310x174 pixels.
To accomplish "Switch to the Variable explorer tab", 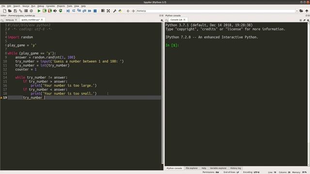I will coord(218,168).
